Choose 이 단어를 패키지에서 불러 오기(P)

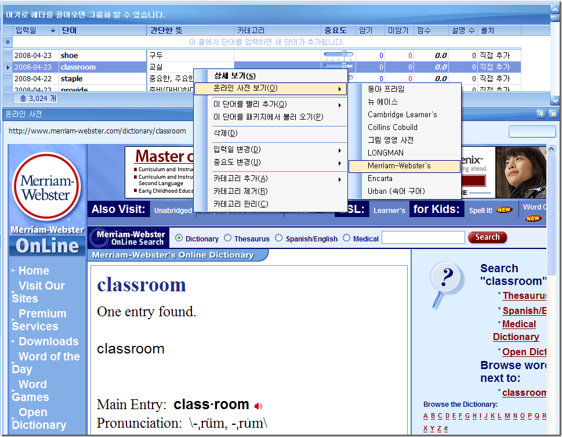(x=271, y=117)
